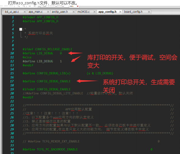Click the '#define APP_CONFIG_H' line
This screenshot has height=154, width=180.
[40, 21]
